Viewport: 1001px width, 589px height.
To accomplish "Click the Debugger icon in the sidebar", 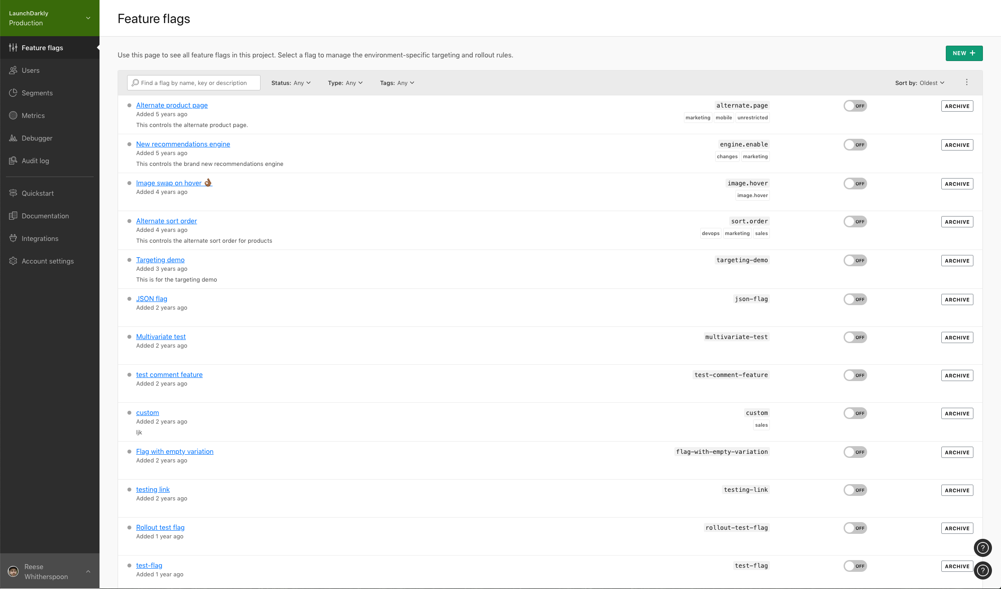I will 13,138.
